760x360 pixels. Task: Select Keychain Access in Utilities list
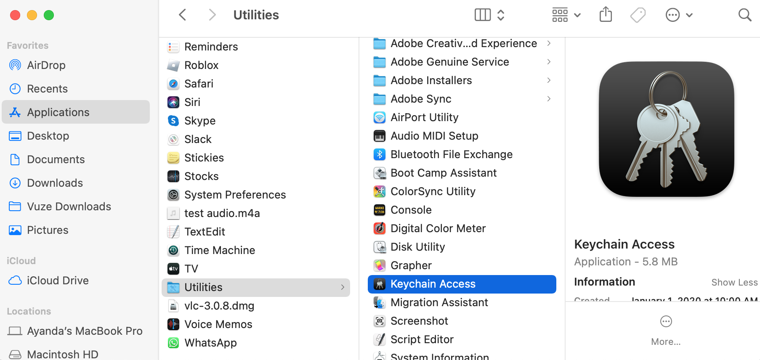click(x=462, y=284)
